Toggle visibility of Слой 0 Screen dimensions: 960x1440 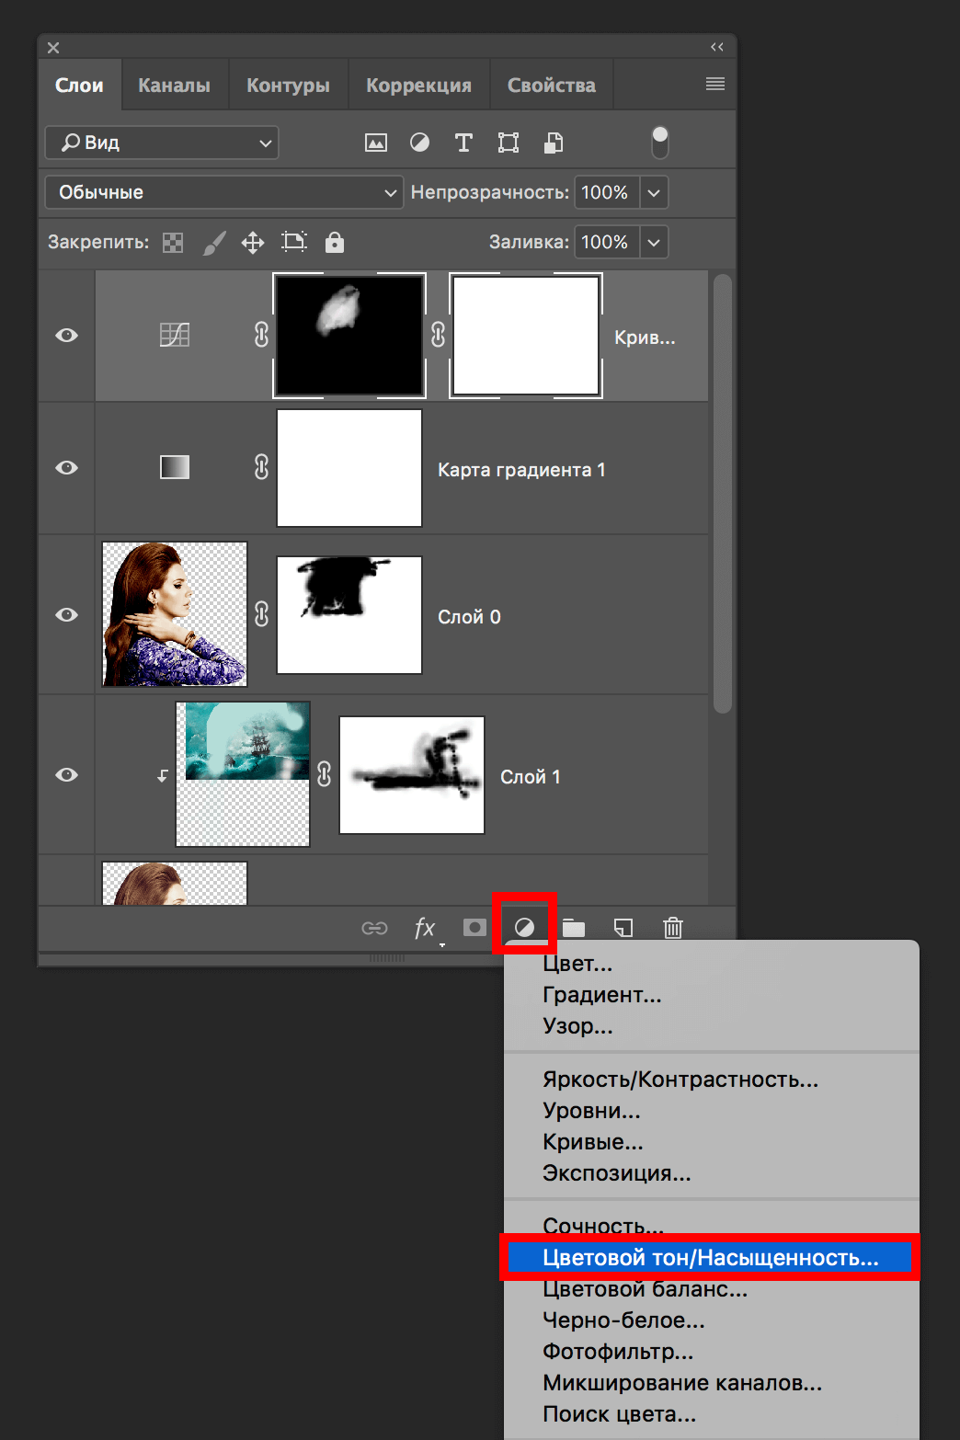tap(66, 615)
